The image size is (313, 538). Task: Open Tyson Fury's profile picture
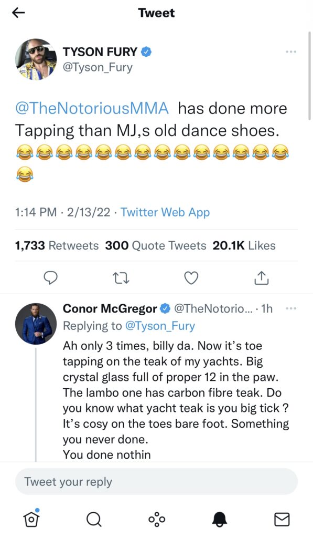click(x=36, y=59)
